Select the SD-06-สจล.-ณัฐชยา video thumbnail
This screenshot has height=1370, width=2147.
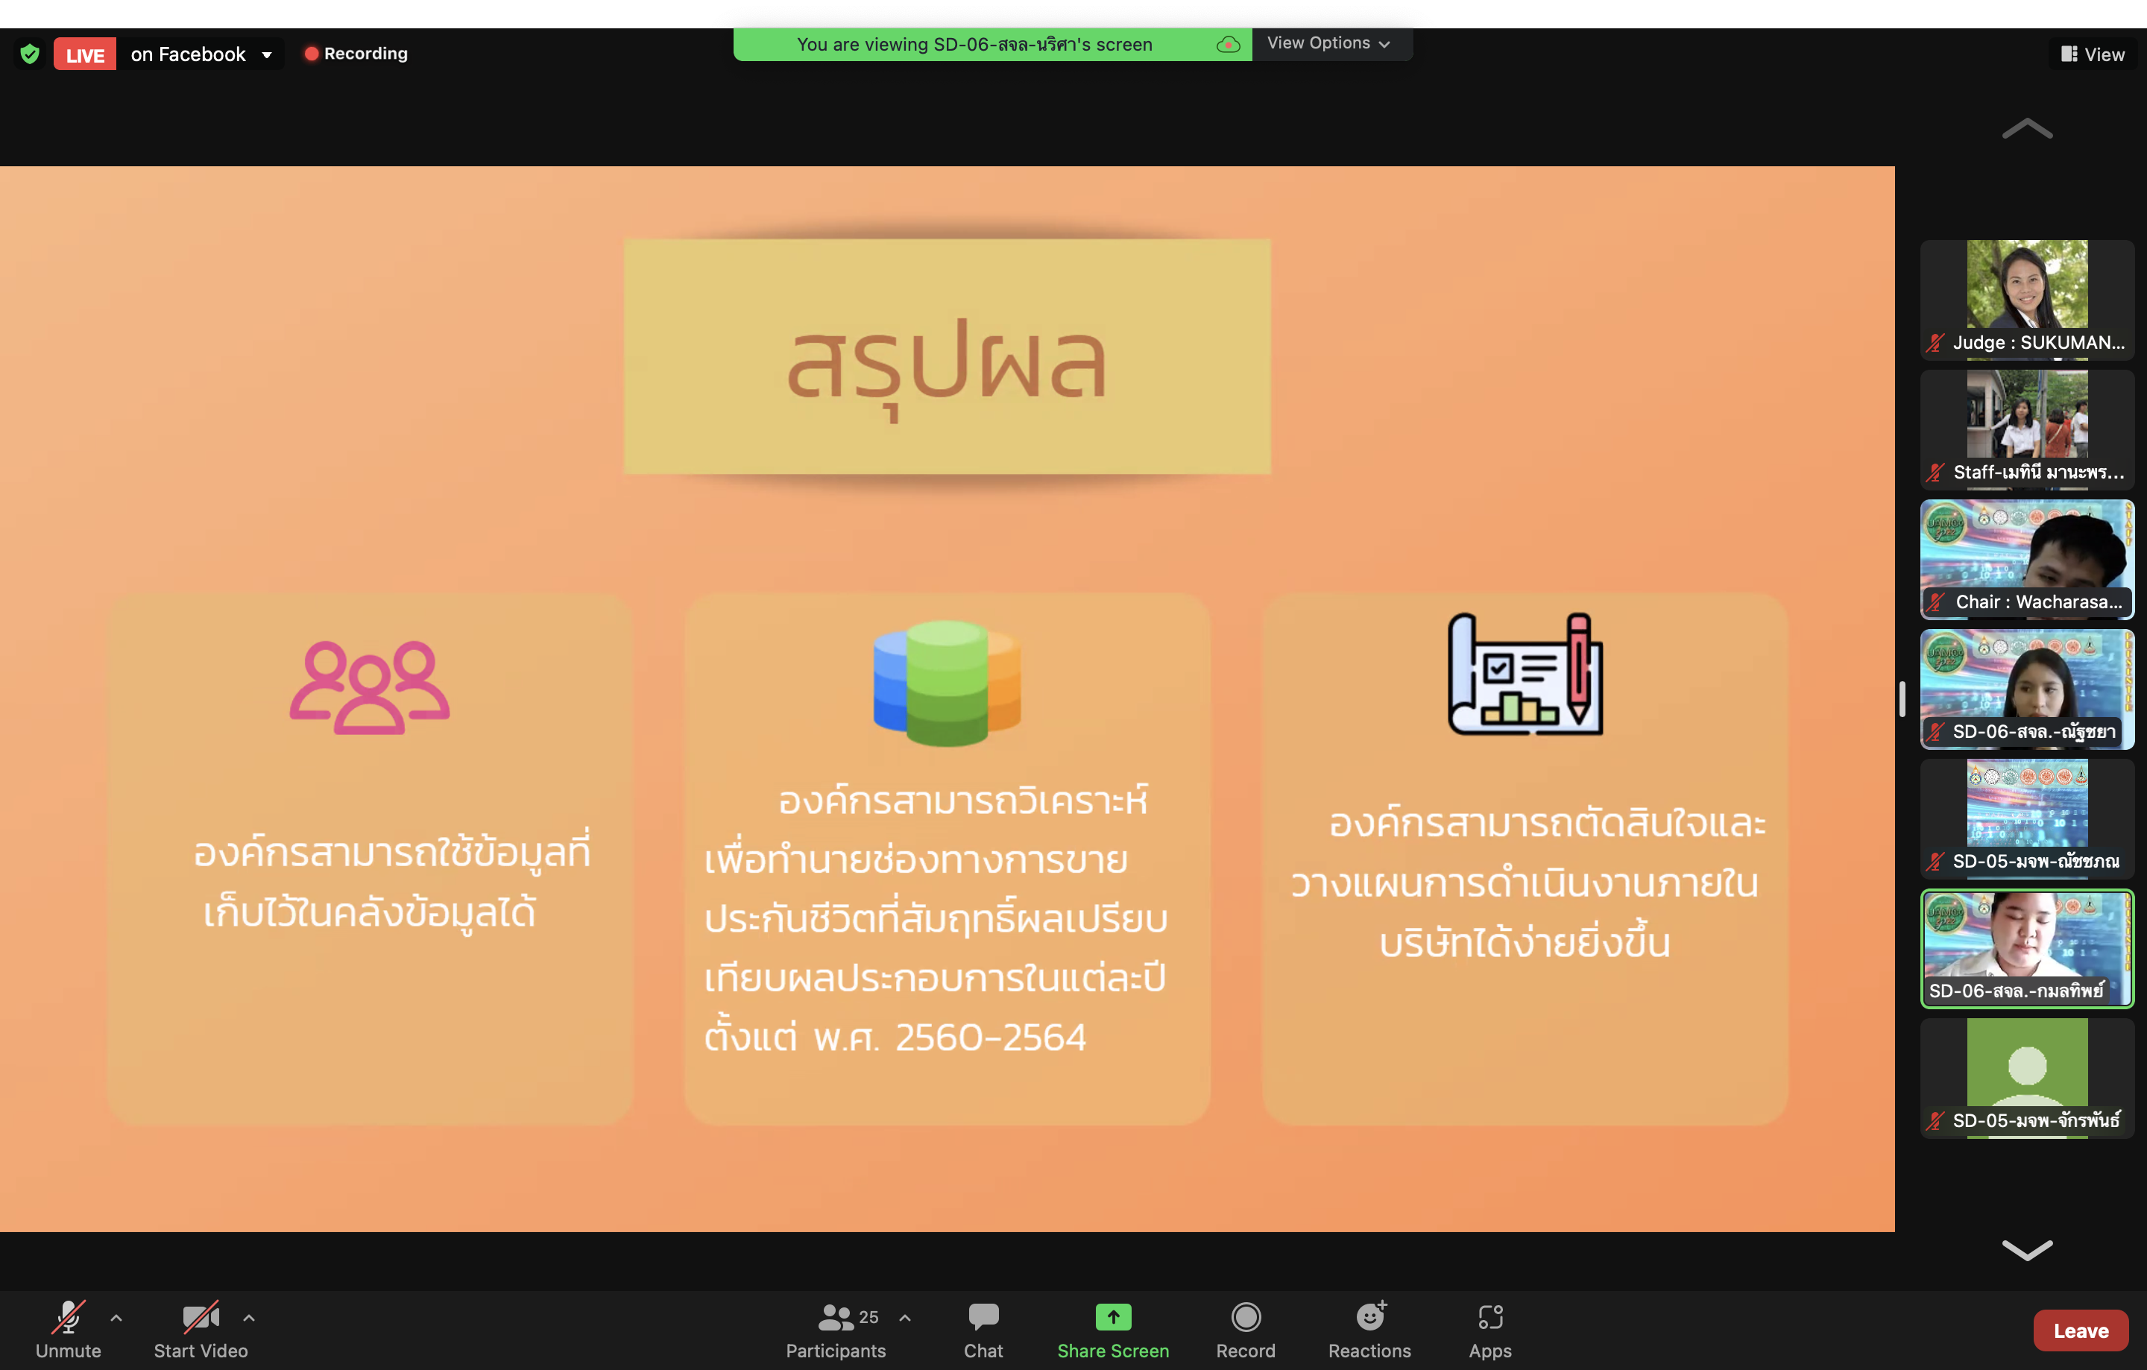click(2027, 688)
